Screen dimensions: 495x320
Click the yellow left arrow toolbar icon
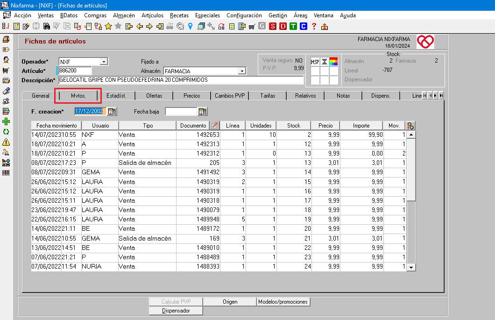click(140, 27)
